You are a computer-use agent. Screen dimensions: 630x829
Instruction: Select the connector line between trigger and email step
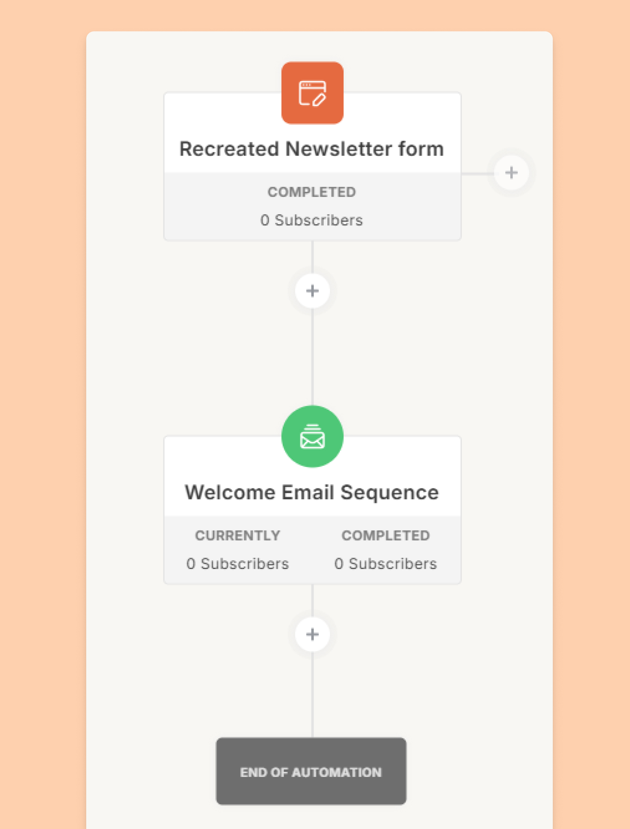(312, 347)
